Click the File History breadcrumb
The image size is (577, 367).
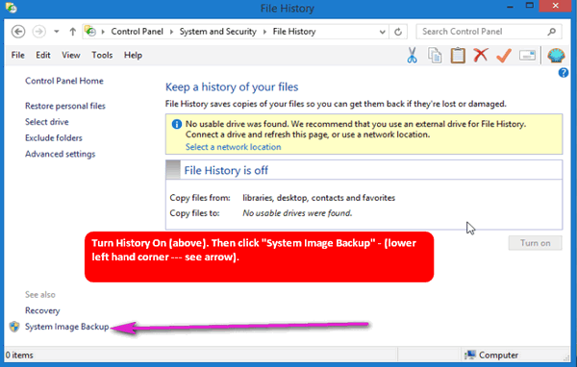coord(294,32)
